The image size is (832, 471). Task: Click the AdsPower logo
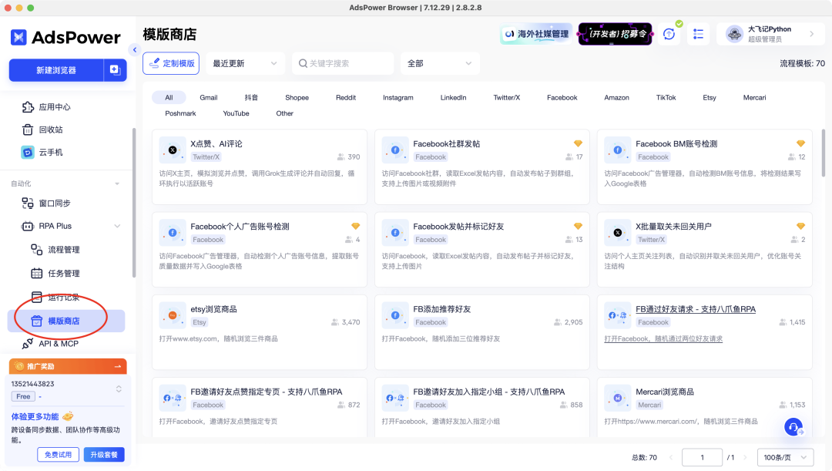point(65,37)
